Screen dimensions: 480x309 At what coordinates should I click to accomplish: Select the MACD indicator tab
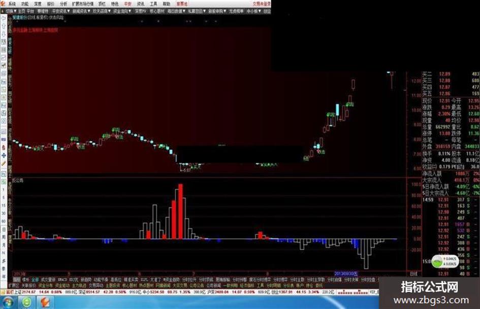pos(62,280)
